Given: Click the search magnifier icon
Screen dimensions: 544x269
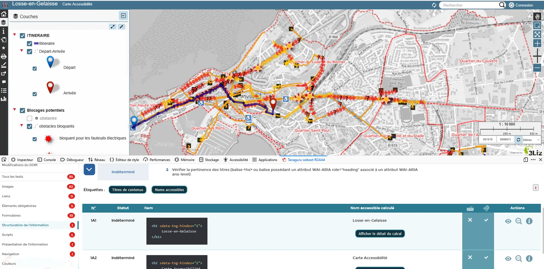Looking at the screenshot, I should pos(502,5).
